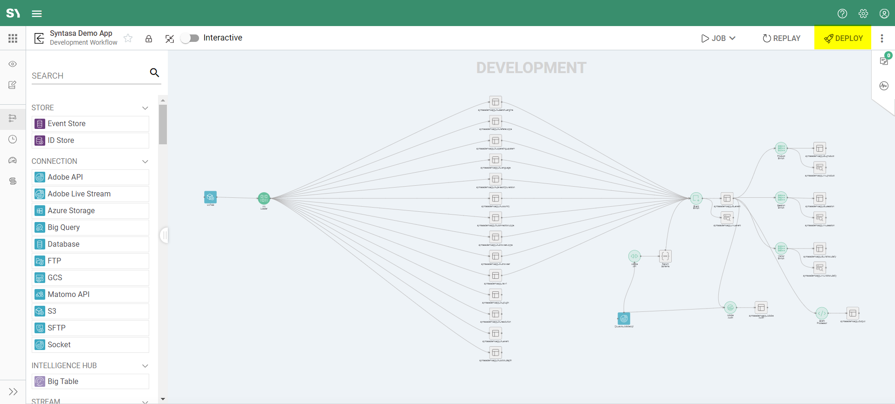Toggle the eye view mode icon

13,64
